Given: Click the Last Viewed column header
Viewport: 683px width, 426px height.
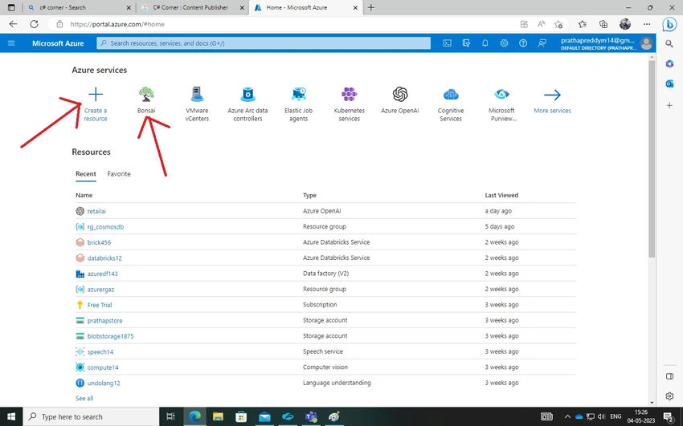Looking at the screenshot, I should pyautogui.click(x=501, y=195).
